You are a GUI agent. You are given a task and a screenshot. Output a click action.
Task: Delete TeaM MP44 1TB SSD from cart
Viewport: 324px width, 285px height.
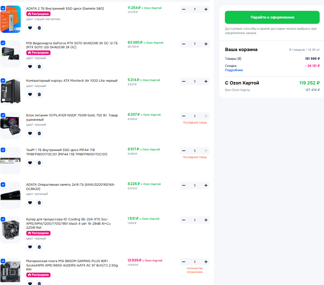point(39,163)
